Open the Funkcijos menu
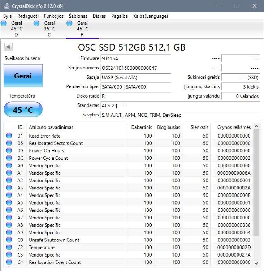The width and height of the screenshot is (264, 271). [54, 16]
